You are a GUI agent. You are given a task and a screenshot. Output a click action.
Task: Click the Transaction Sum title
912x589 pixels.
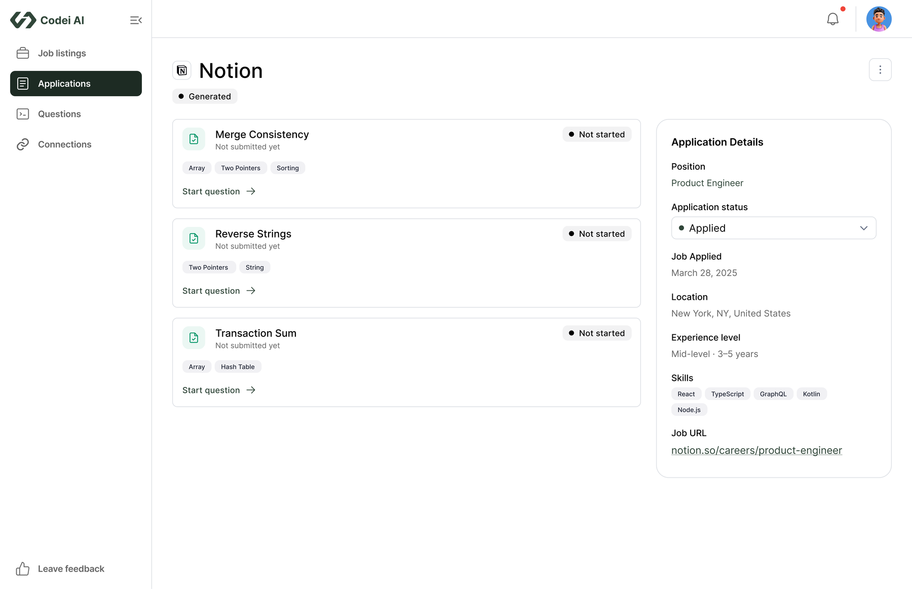(256, 333)
